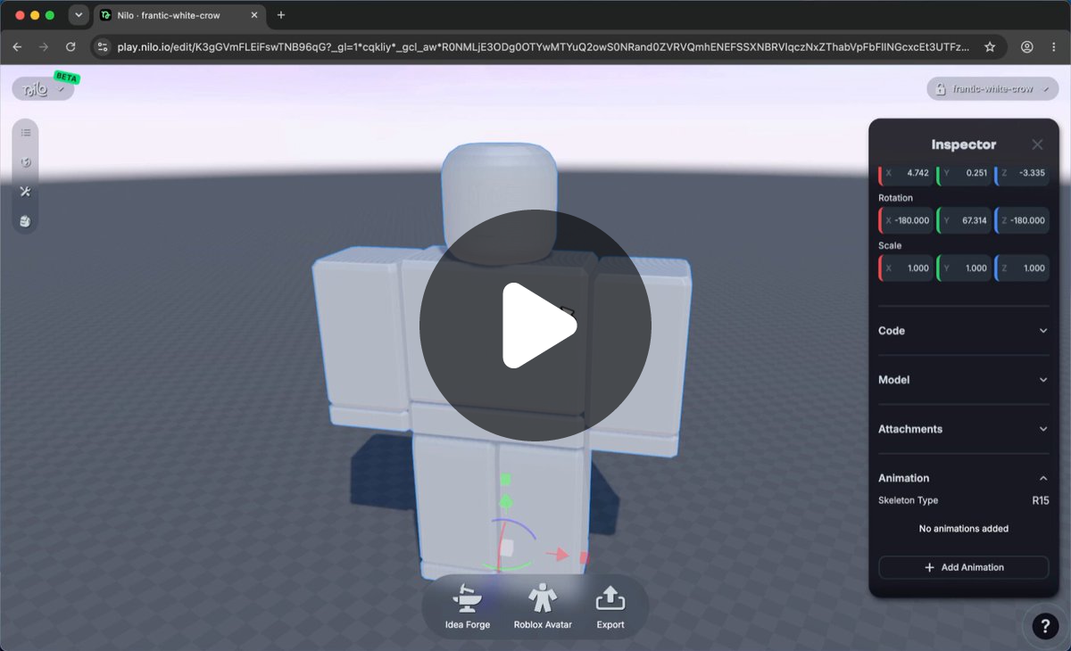Click the red X-axis gizmo arrow
This screenshot has width=1071, height=651.
coord(560,555)
